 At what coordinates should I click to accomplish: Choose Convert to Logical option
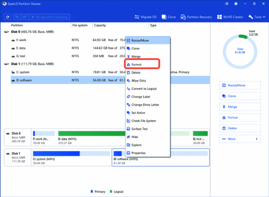coord(148,89)
